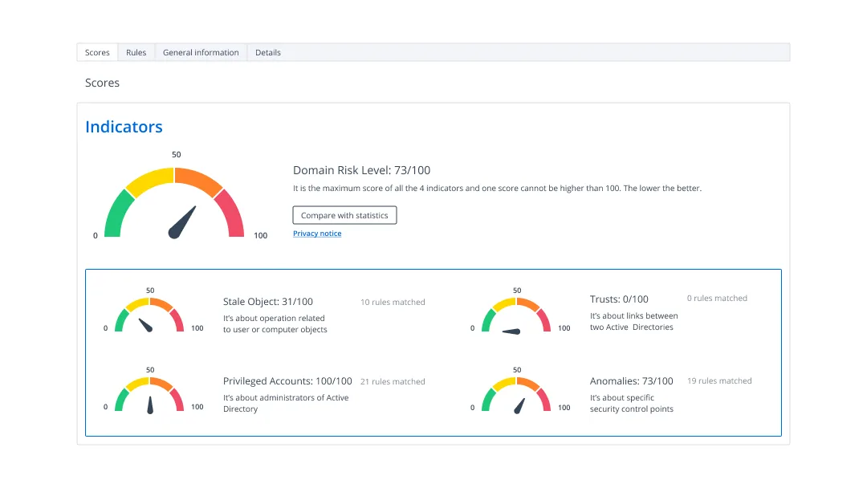Select 'Privileged Accounts: 100/100' text
The width and height of the screenshot is (867, 488).
click(287, 380)
